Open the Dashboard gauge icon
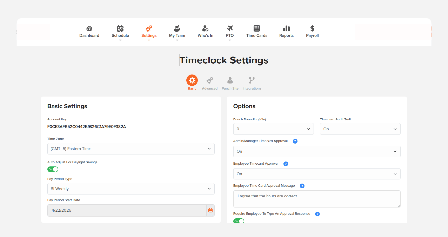The image size is (448, 237). (90, 28)
